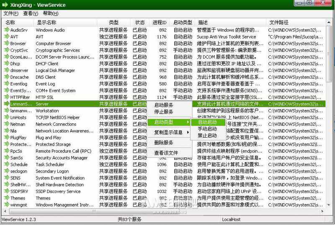The width and height of the screenshot is (335, 225).
Task: Click the LocalHost status bar entry
Action: coord(231,220)
